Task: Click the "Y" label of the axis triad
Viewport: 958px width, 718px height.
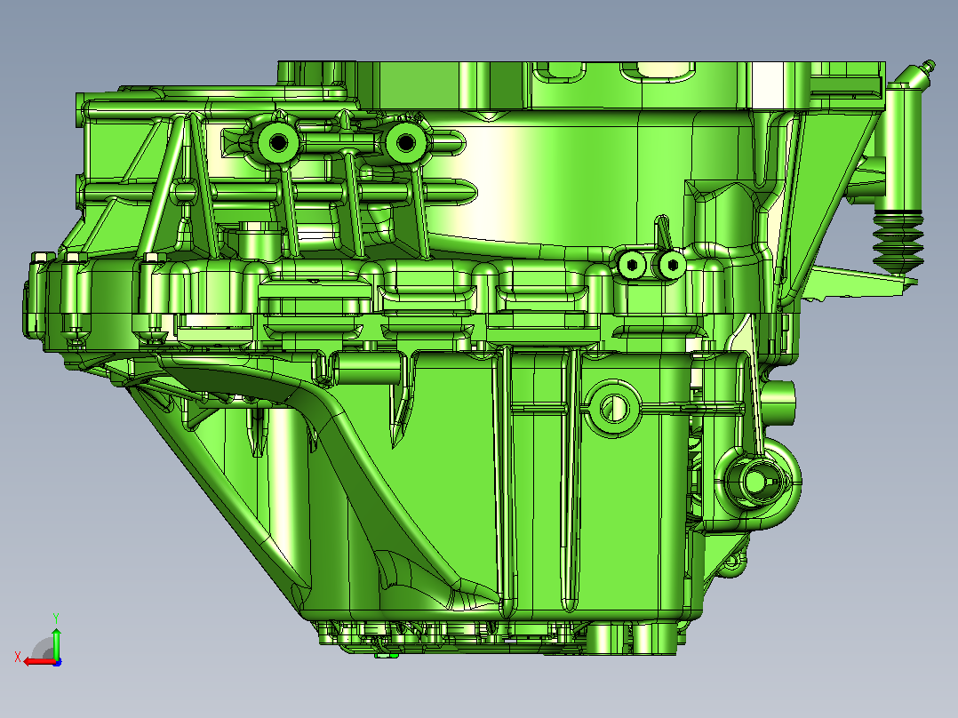Action: pyautogui.click(x=56, y=618)
